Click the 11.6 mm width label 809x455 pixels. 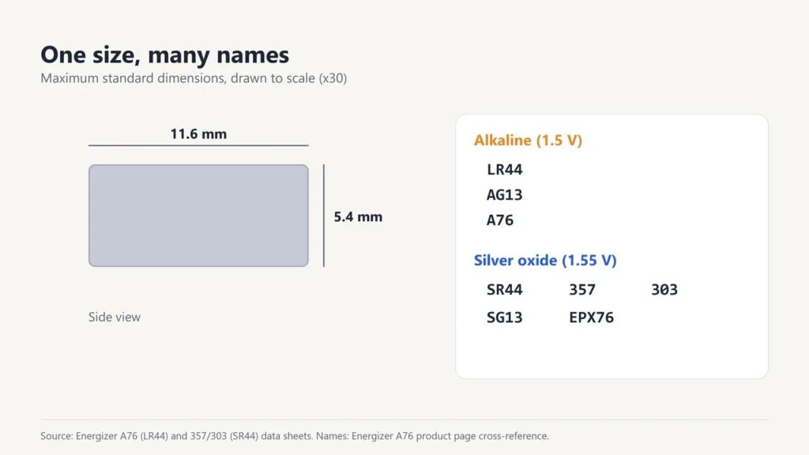(x=198, y=134)
